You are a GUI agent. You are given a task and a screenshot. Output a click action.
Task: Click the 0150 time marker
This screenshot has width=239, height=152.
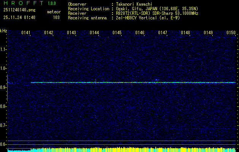pyautogui.click(x=231, y=33)
